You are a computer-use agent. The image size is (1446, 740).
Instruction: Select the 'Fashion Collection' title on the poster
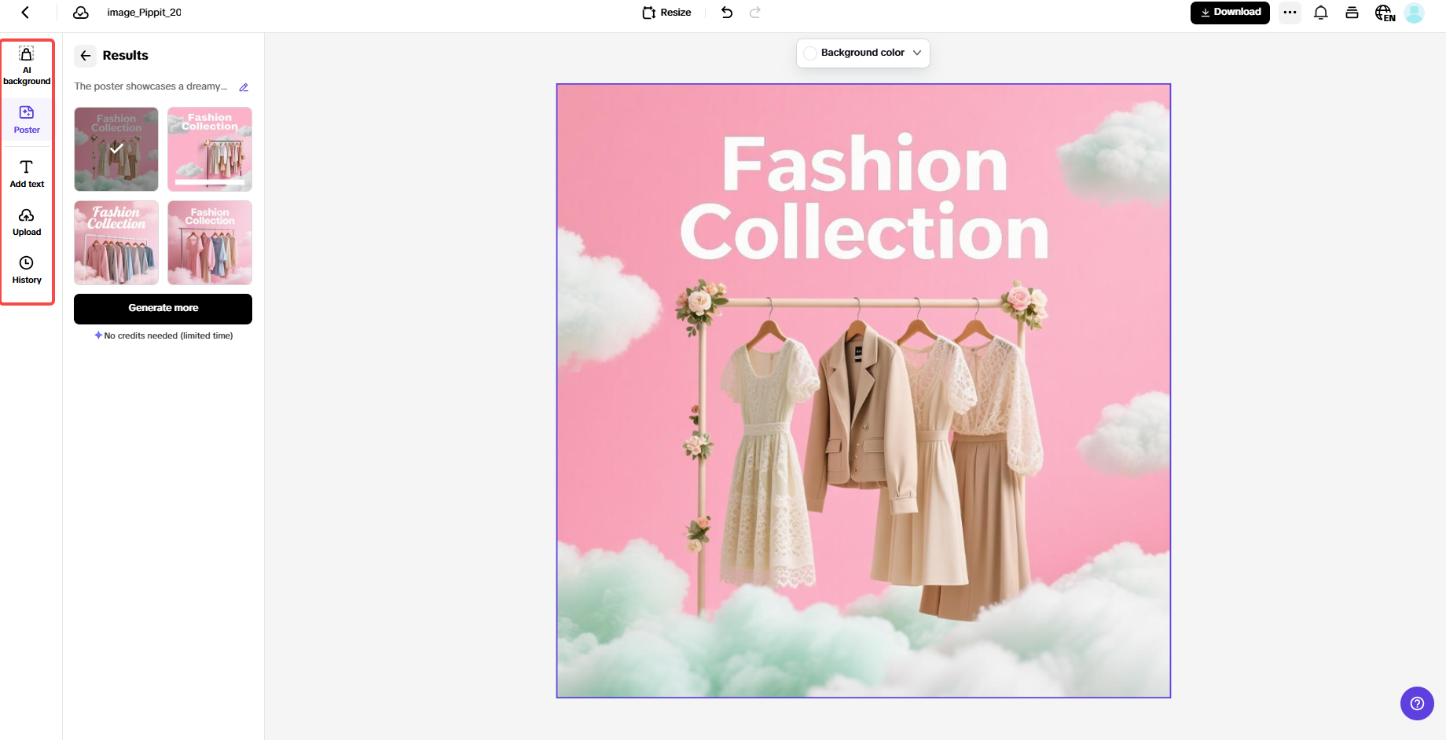pyautogui.click(x=864, y=198)
